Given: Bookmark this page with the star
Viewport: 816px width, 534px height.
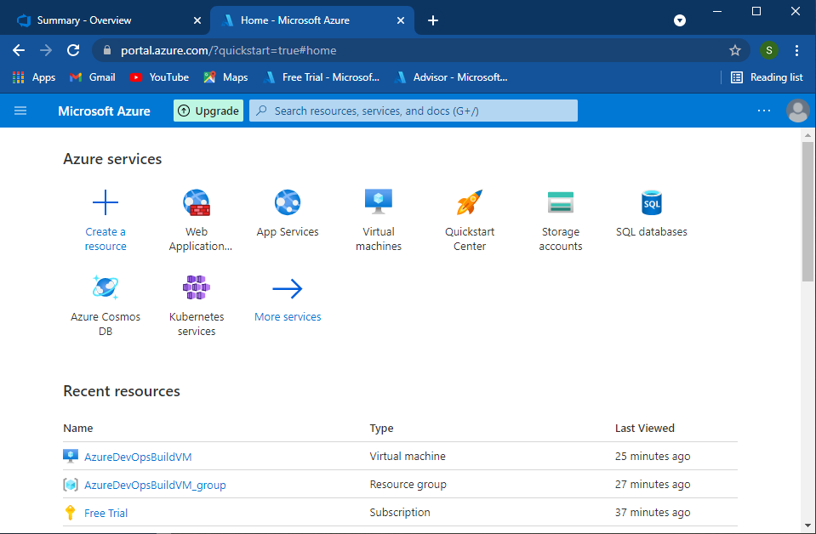Looking at the screenshot, I should (x=734, y=50).
